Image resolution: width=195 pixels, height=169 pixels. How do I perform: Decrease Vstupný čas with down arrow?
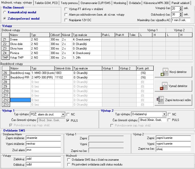[x=181, y=10]
